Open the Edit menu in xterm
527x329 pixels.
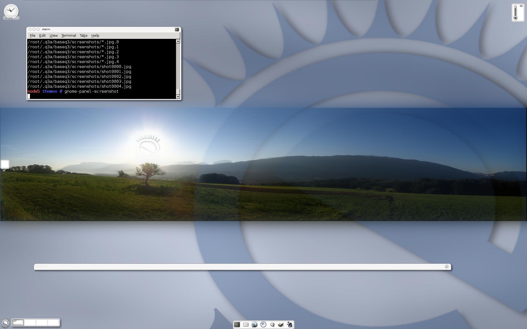pyautogui.click(x=42, y=36)
